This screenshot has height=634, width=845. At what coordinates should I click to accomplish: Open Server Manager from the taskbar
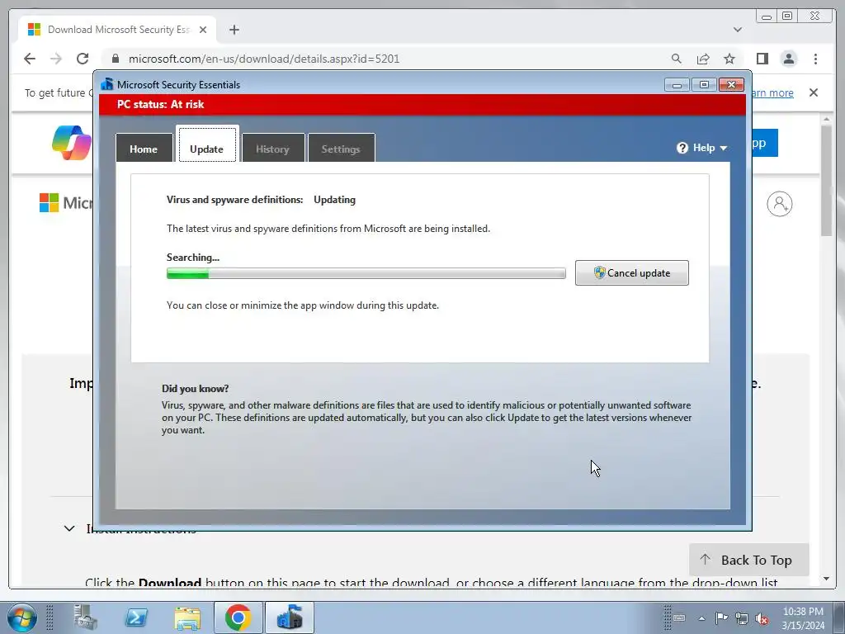point(86,617)
